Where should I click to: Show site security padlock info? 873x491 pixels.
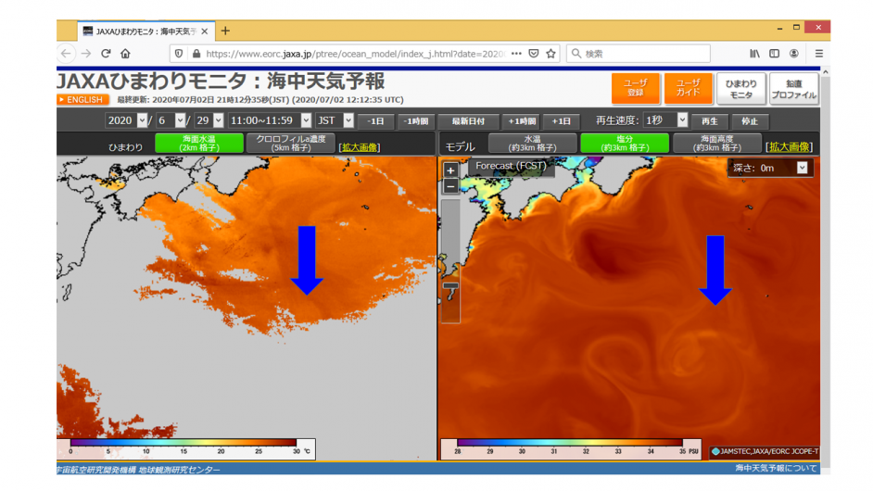tap(196, 54)
